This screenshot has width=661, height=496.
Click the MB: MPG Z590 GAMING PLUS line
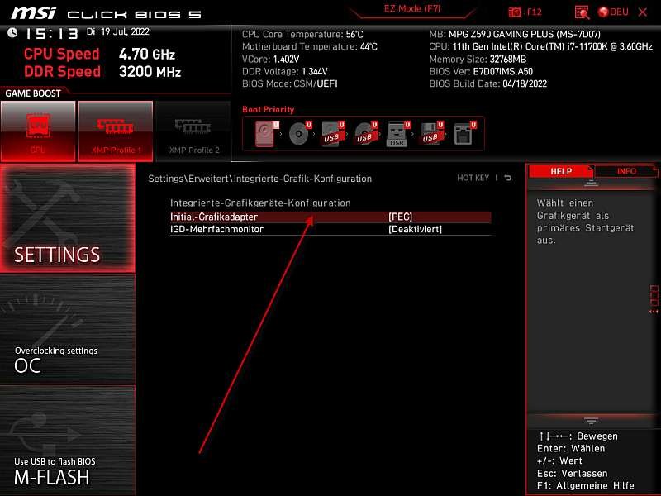[515, 34]
